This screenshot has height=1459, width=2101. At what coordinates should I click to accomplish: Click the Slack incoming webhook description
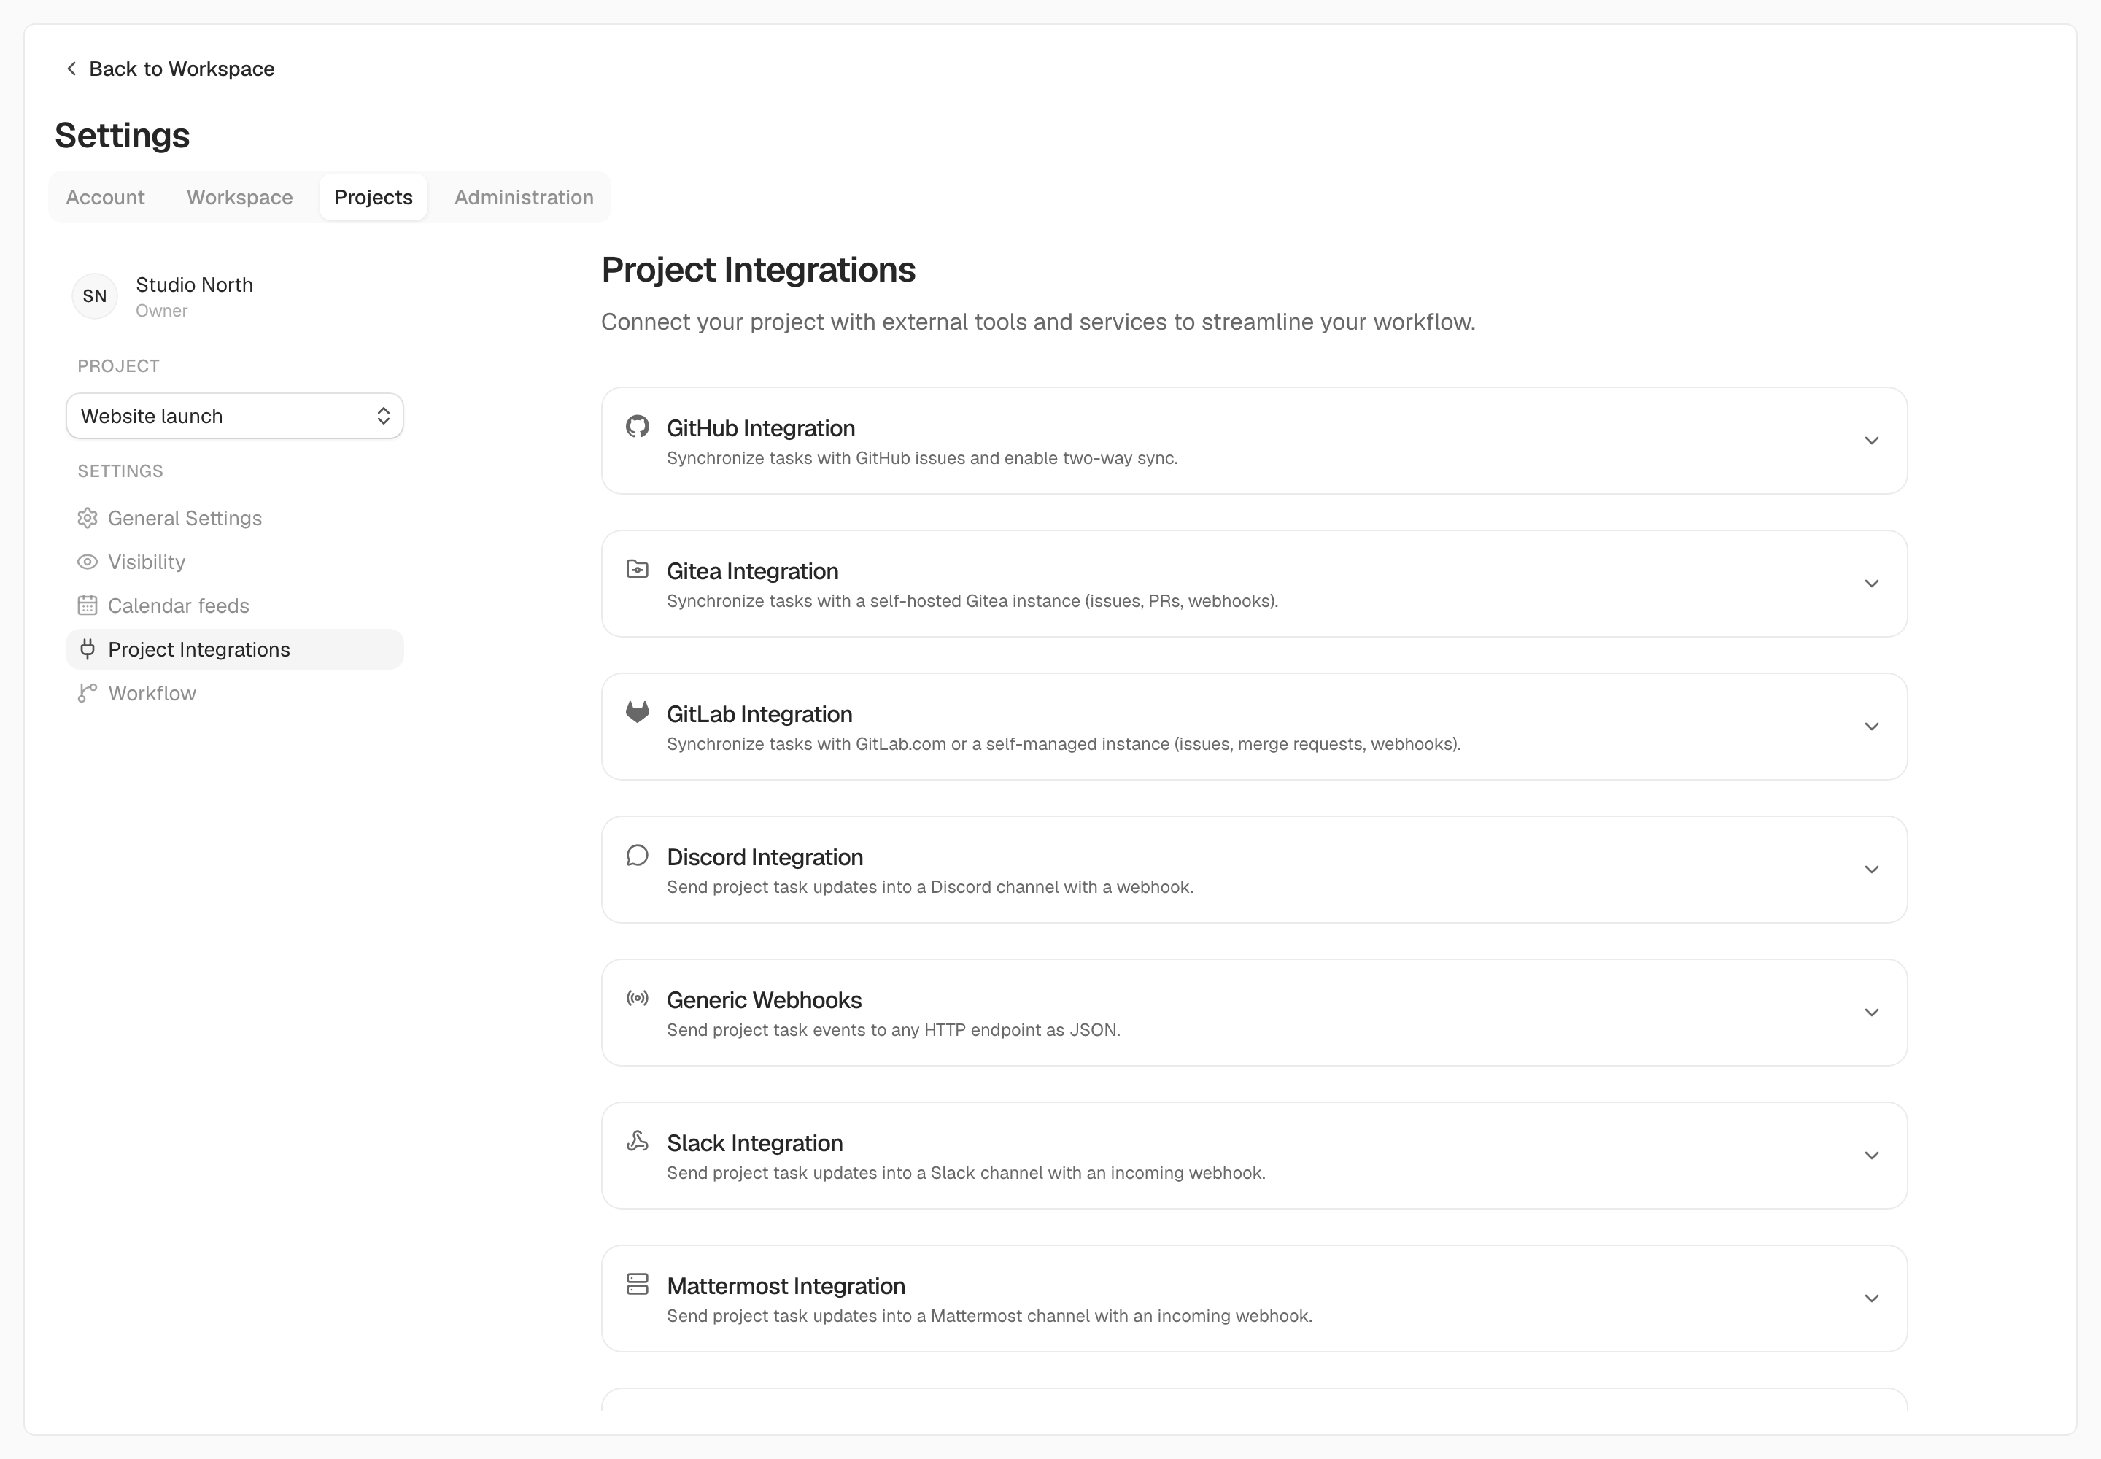click(x=965, y=1173)
